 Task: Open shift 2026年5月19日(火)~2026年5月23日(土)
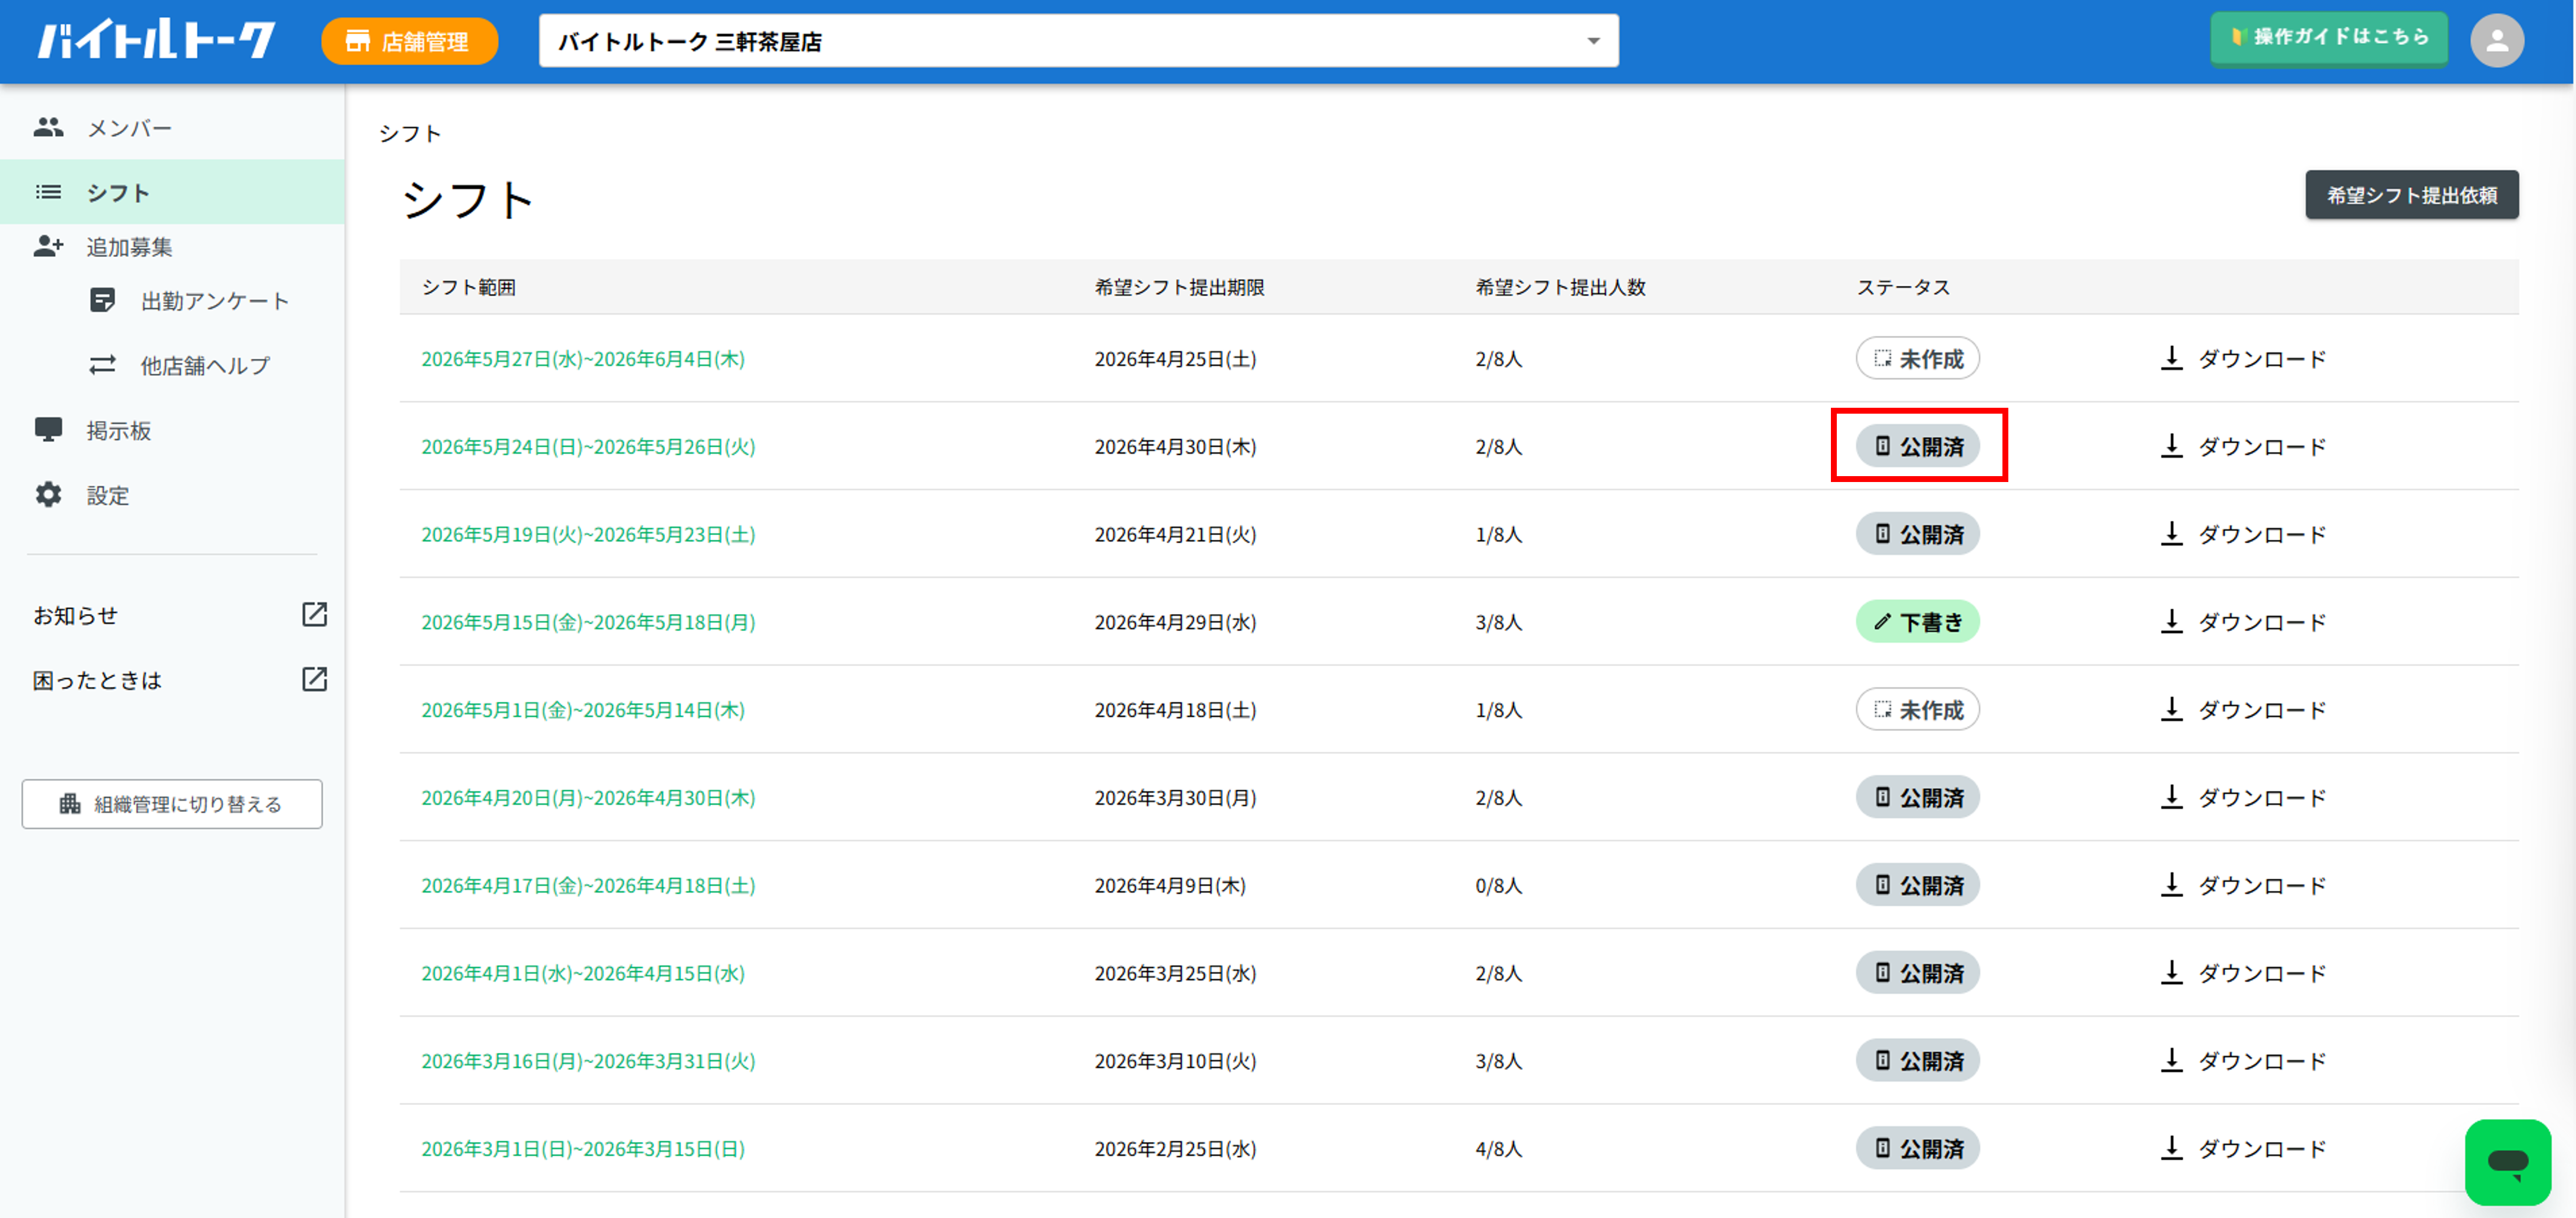click(588, 535)
